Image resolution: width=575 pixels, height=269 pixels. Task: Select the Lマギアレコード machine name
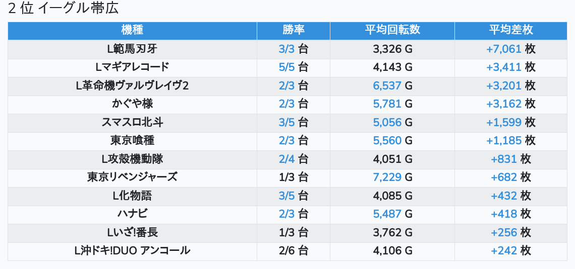[132, 67]
